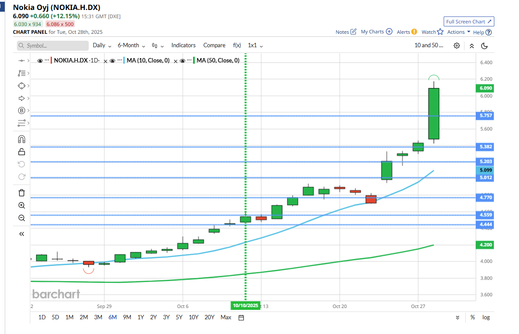
Task: Expand the 6-Month period dropdown
Action: pyautogui.click(x=132, y=45)
